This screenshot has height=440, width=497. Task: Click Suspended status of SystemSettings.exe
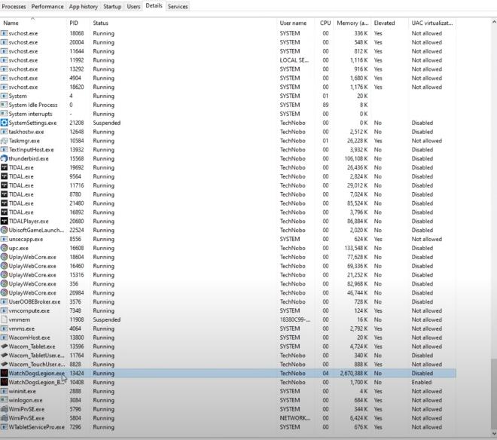[x=106, y=123]
